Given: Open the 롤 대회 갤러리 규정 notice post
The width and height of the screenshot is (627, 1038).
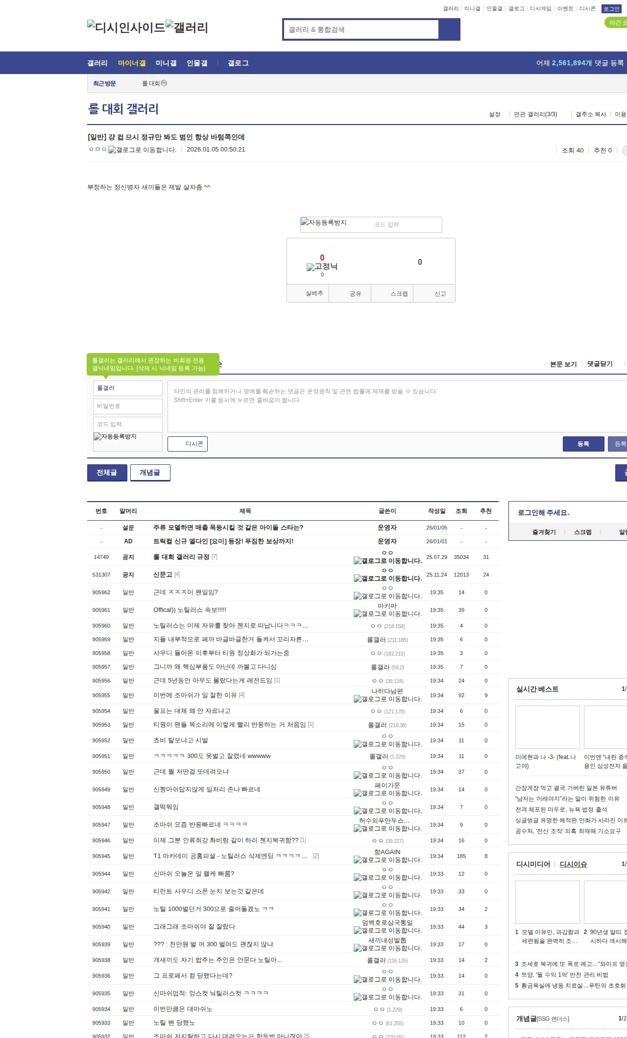Looking at the screenshot, I should (x=181, y=557).
